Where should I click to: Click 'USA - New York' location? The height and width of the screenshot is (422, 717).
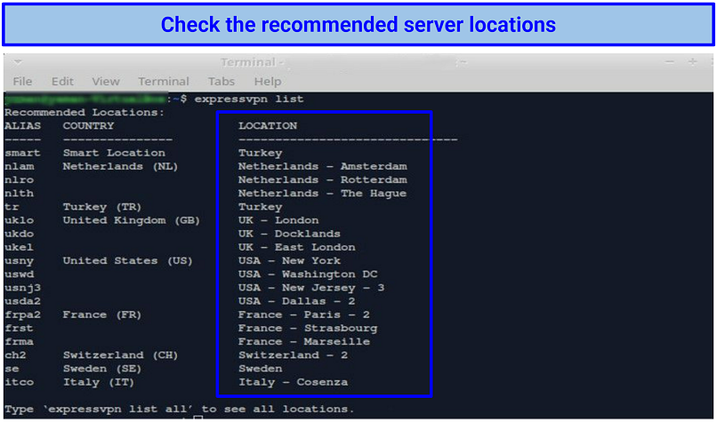tap(289, 261)
